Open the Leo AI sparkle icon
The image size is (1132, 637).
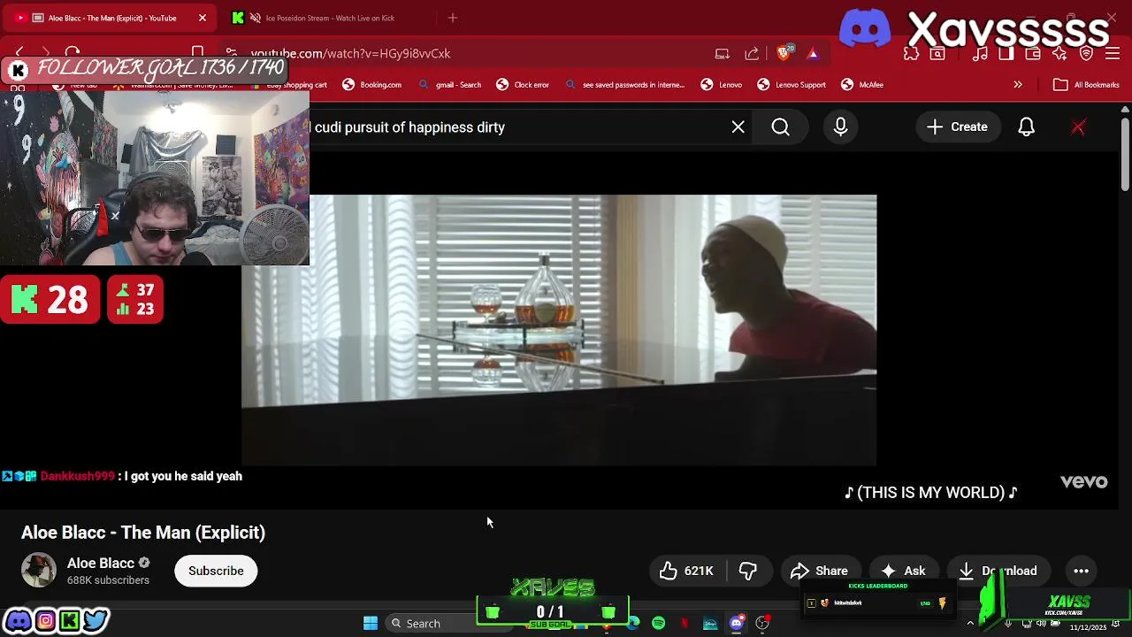click(1059, 53)
